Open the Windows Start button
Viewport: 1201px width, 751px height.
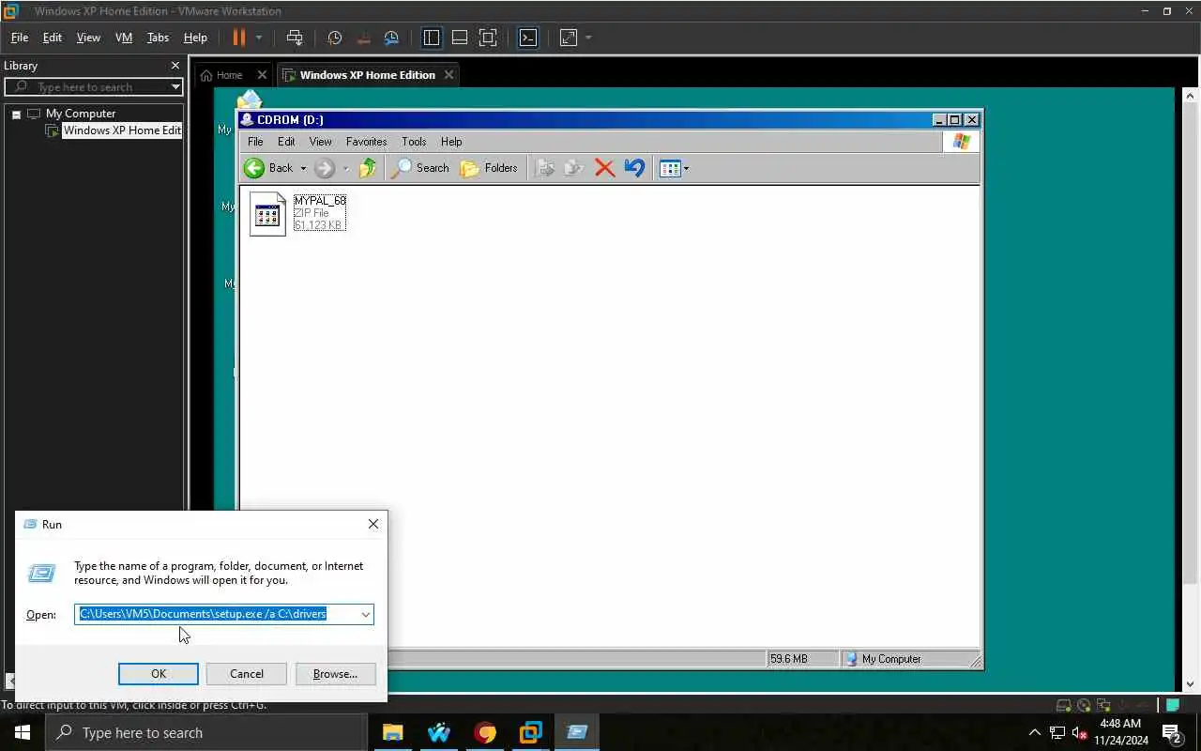tap(23, 732)
